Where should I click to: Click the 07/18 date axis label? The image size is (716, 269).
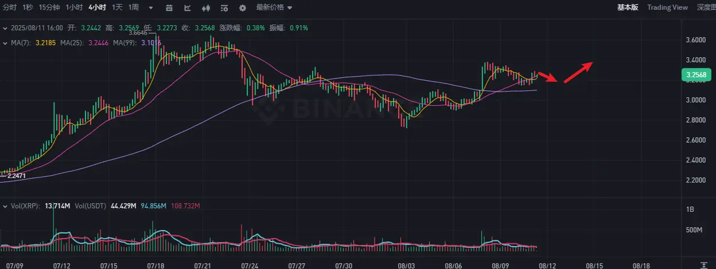[x=156, y=266]
